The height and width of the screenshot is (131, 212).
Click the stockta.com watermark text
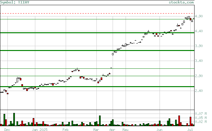181,2
